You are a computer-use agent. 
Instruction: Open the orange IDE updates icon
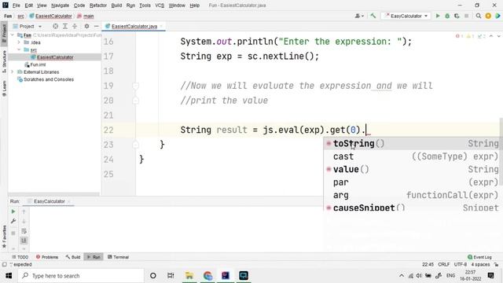pos(488,16)
